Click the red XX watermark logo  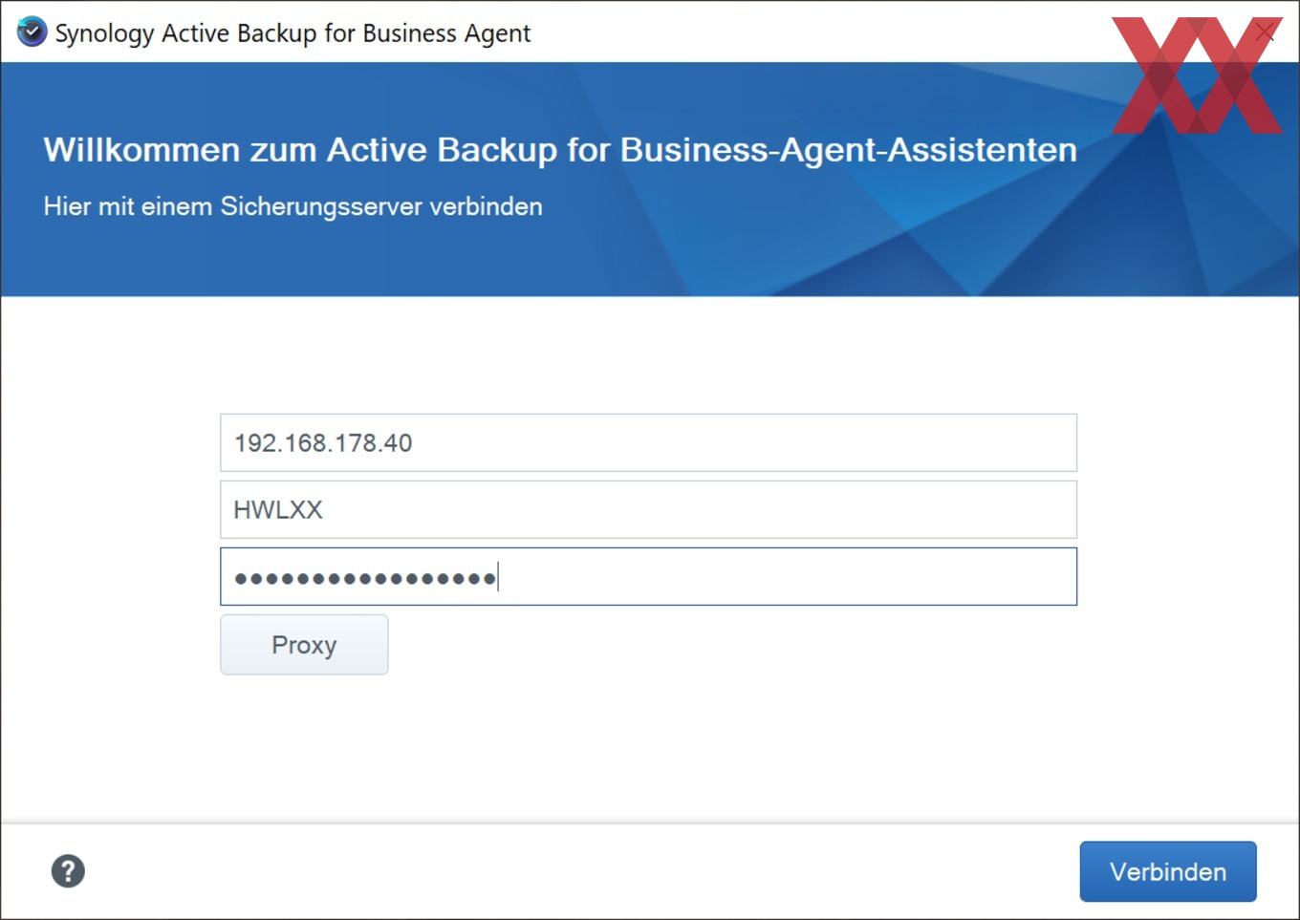click(1196, 75)
